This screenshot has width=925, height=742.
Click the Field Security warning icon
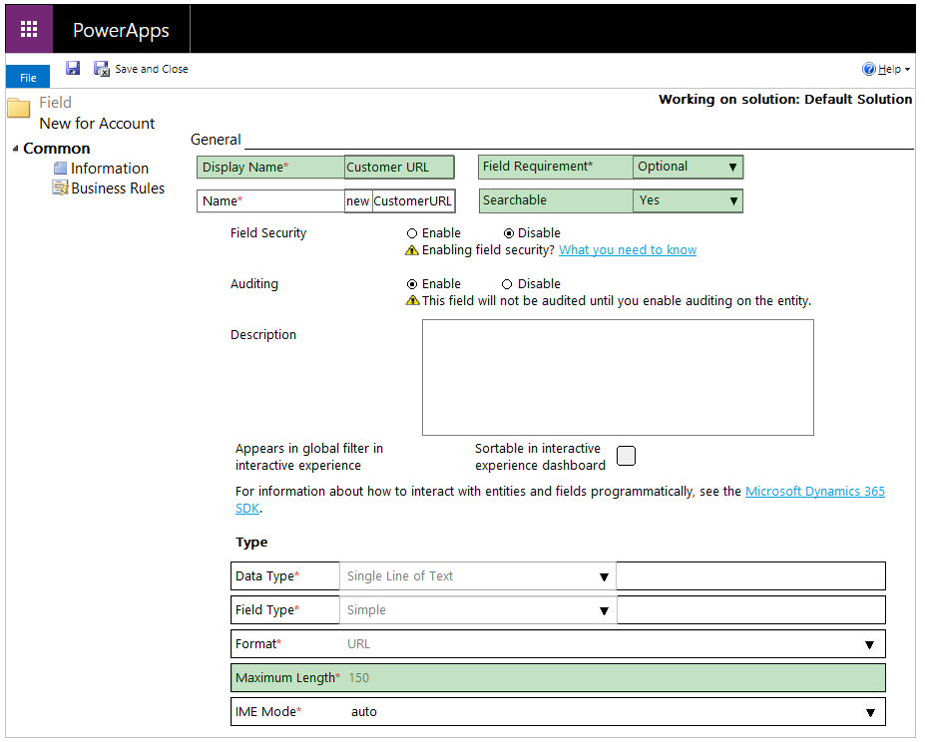tap(412, 250)
